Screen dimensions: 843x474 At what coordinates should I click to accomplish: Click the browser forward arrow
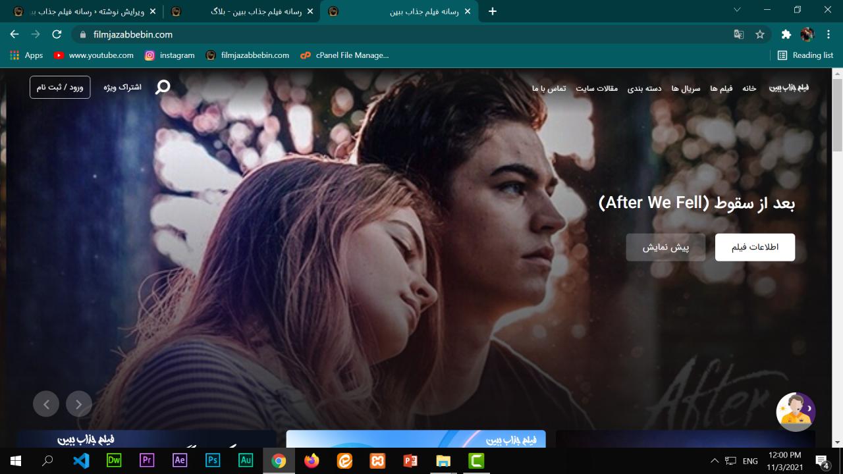pyautogui.click(x=36, y=34)
